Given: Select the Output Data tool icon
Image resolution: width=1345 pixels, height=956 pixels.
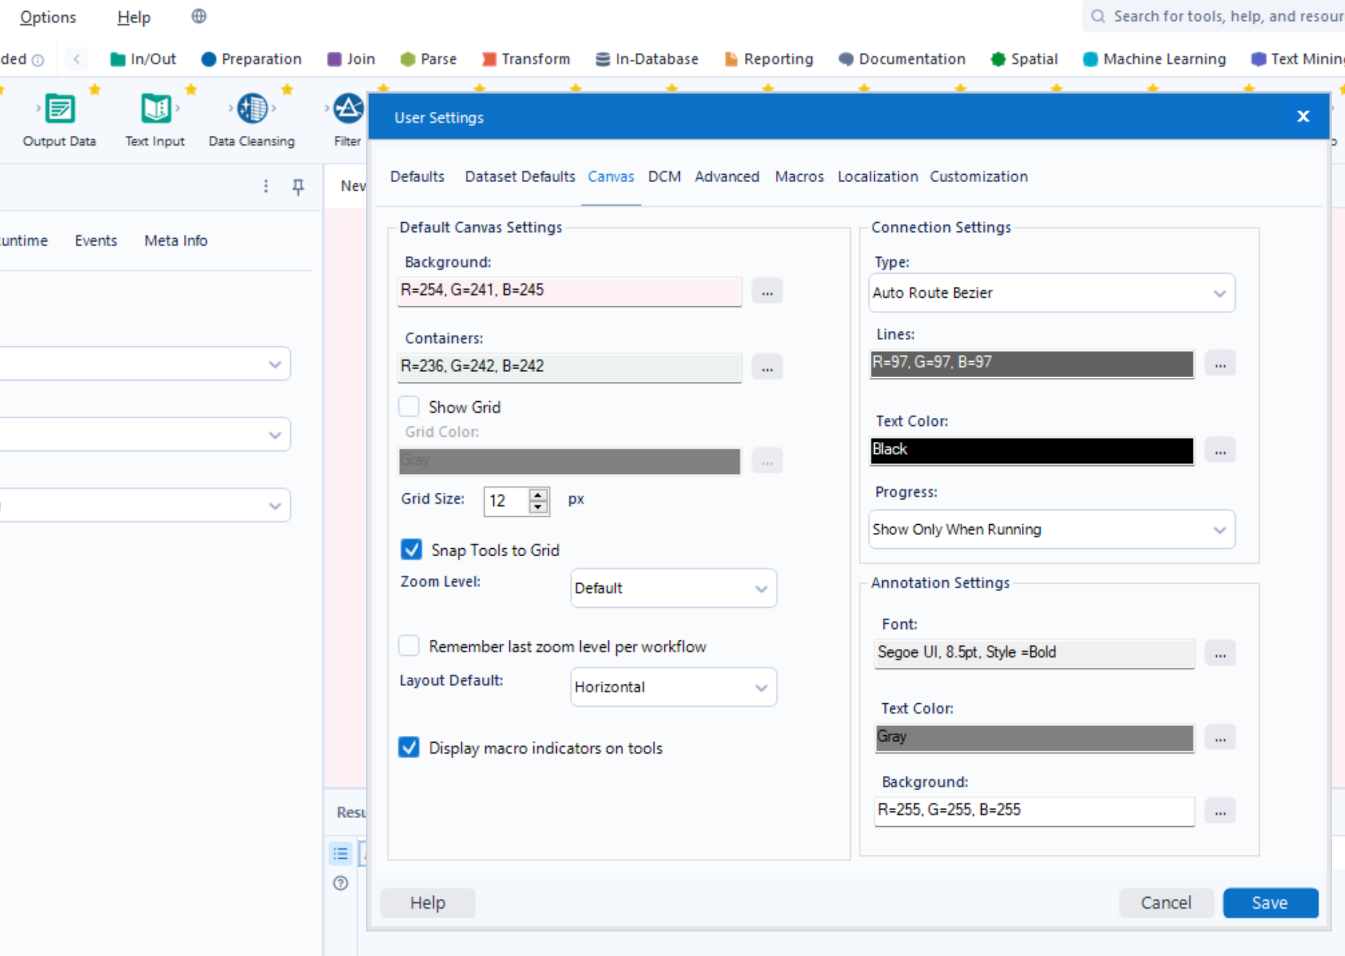Looking at the screenshot, I should pyautogui.click(x=59, y=109).
